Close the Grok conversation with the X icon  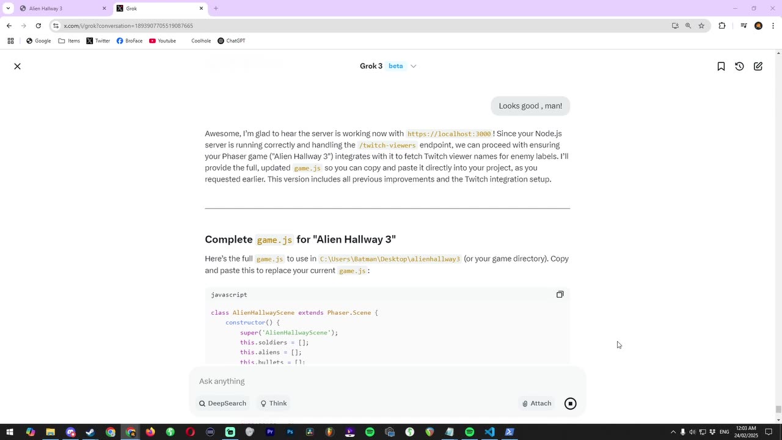click(x=17, y=66)
